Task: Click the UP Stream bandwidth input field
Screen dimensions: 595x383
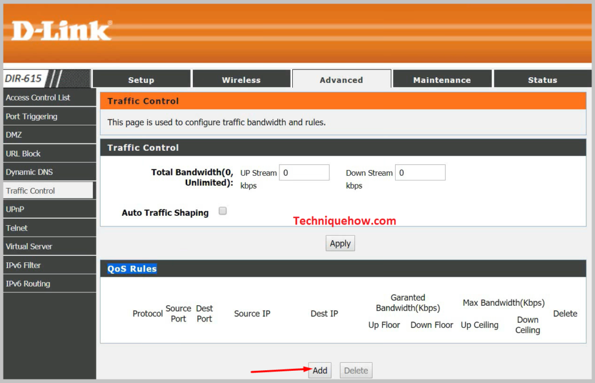Action: pyautogui.click(x=304, y=172)
